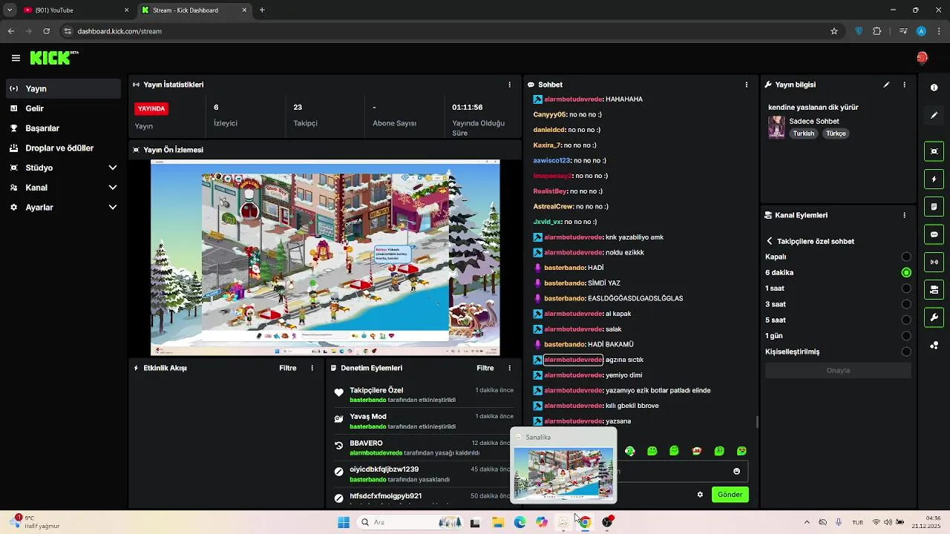
Task: Edit stream info with header pencil icon
Action: tap(886, 85)
